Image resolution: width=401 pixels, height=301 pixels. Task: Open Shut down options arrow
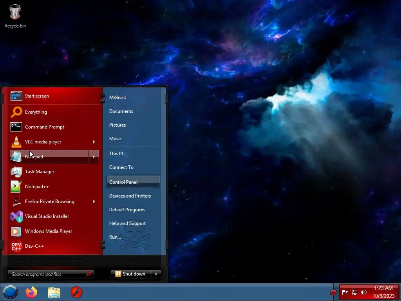tap(156, 274)
